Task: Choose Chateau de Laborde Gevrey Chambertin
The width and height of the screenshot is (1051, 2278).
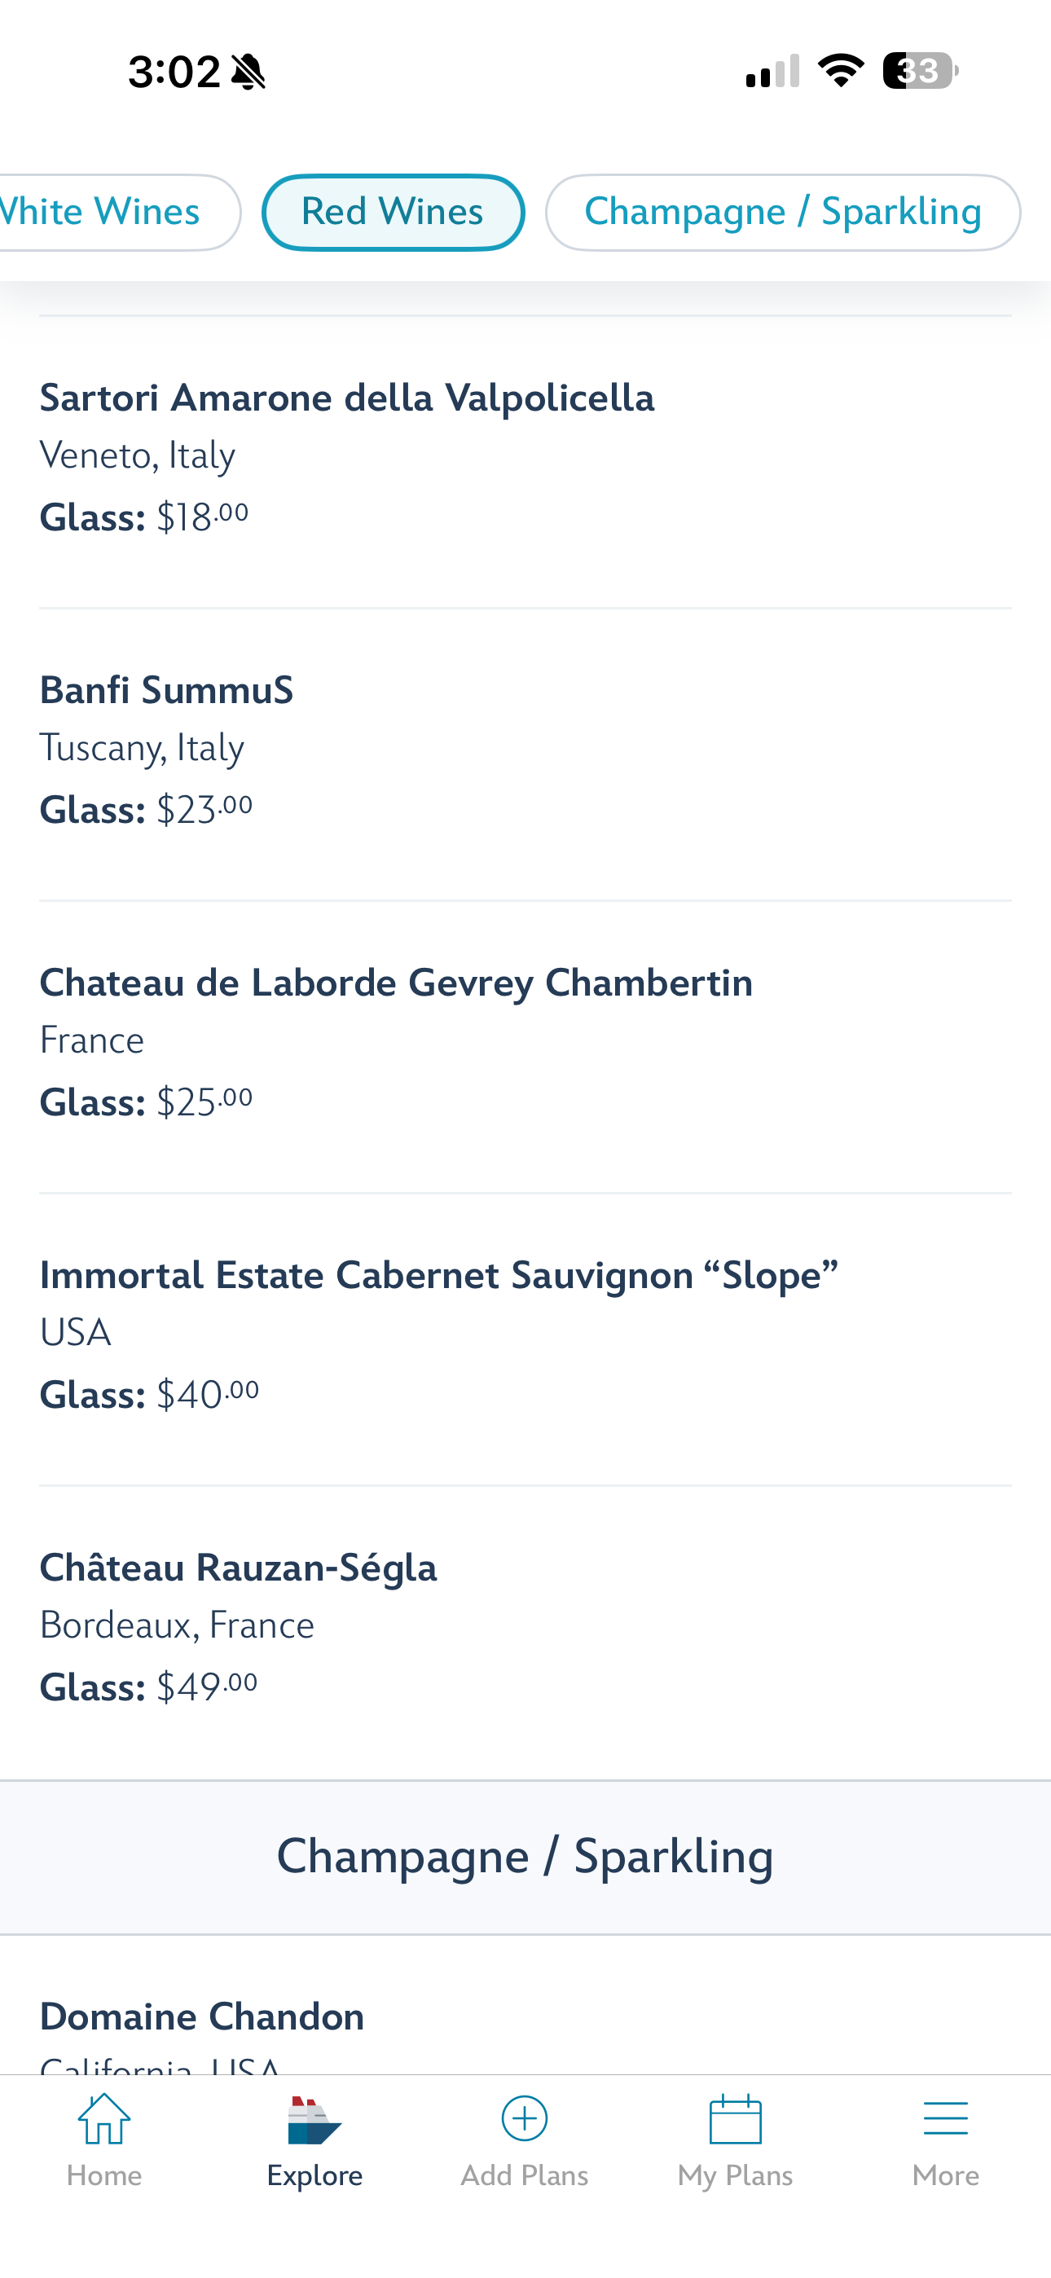Action: point(396,983)
